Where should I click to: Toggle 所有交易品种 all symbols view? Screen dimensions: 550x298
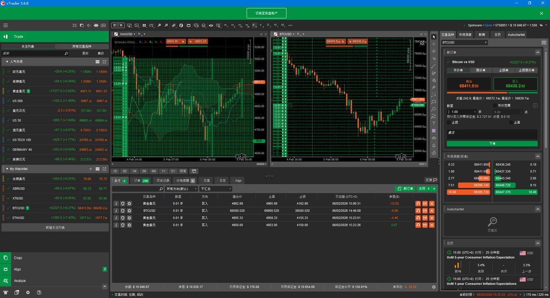pyautogui.click(x=82, y=47)
